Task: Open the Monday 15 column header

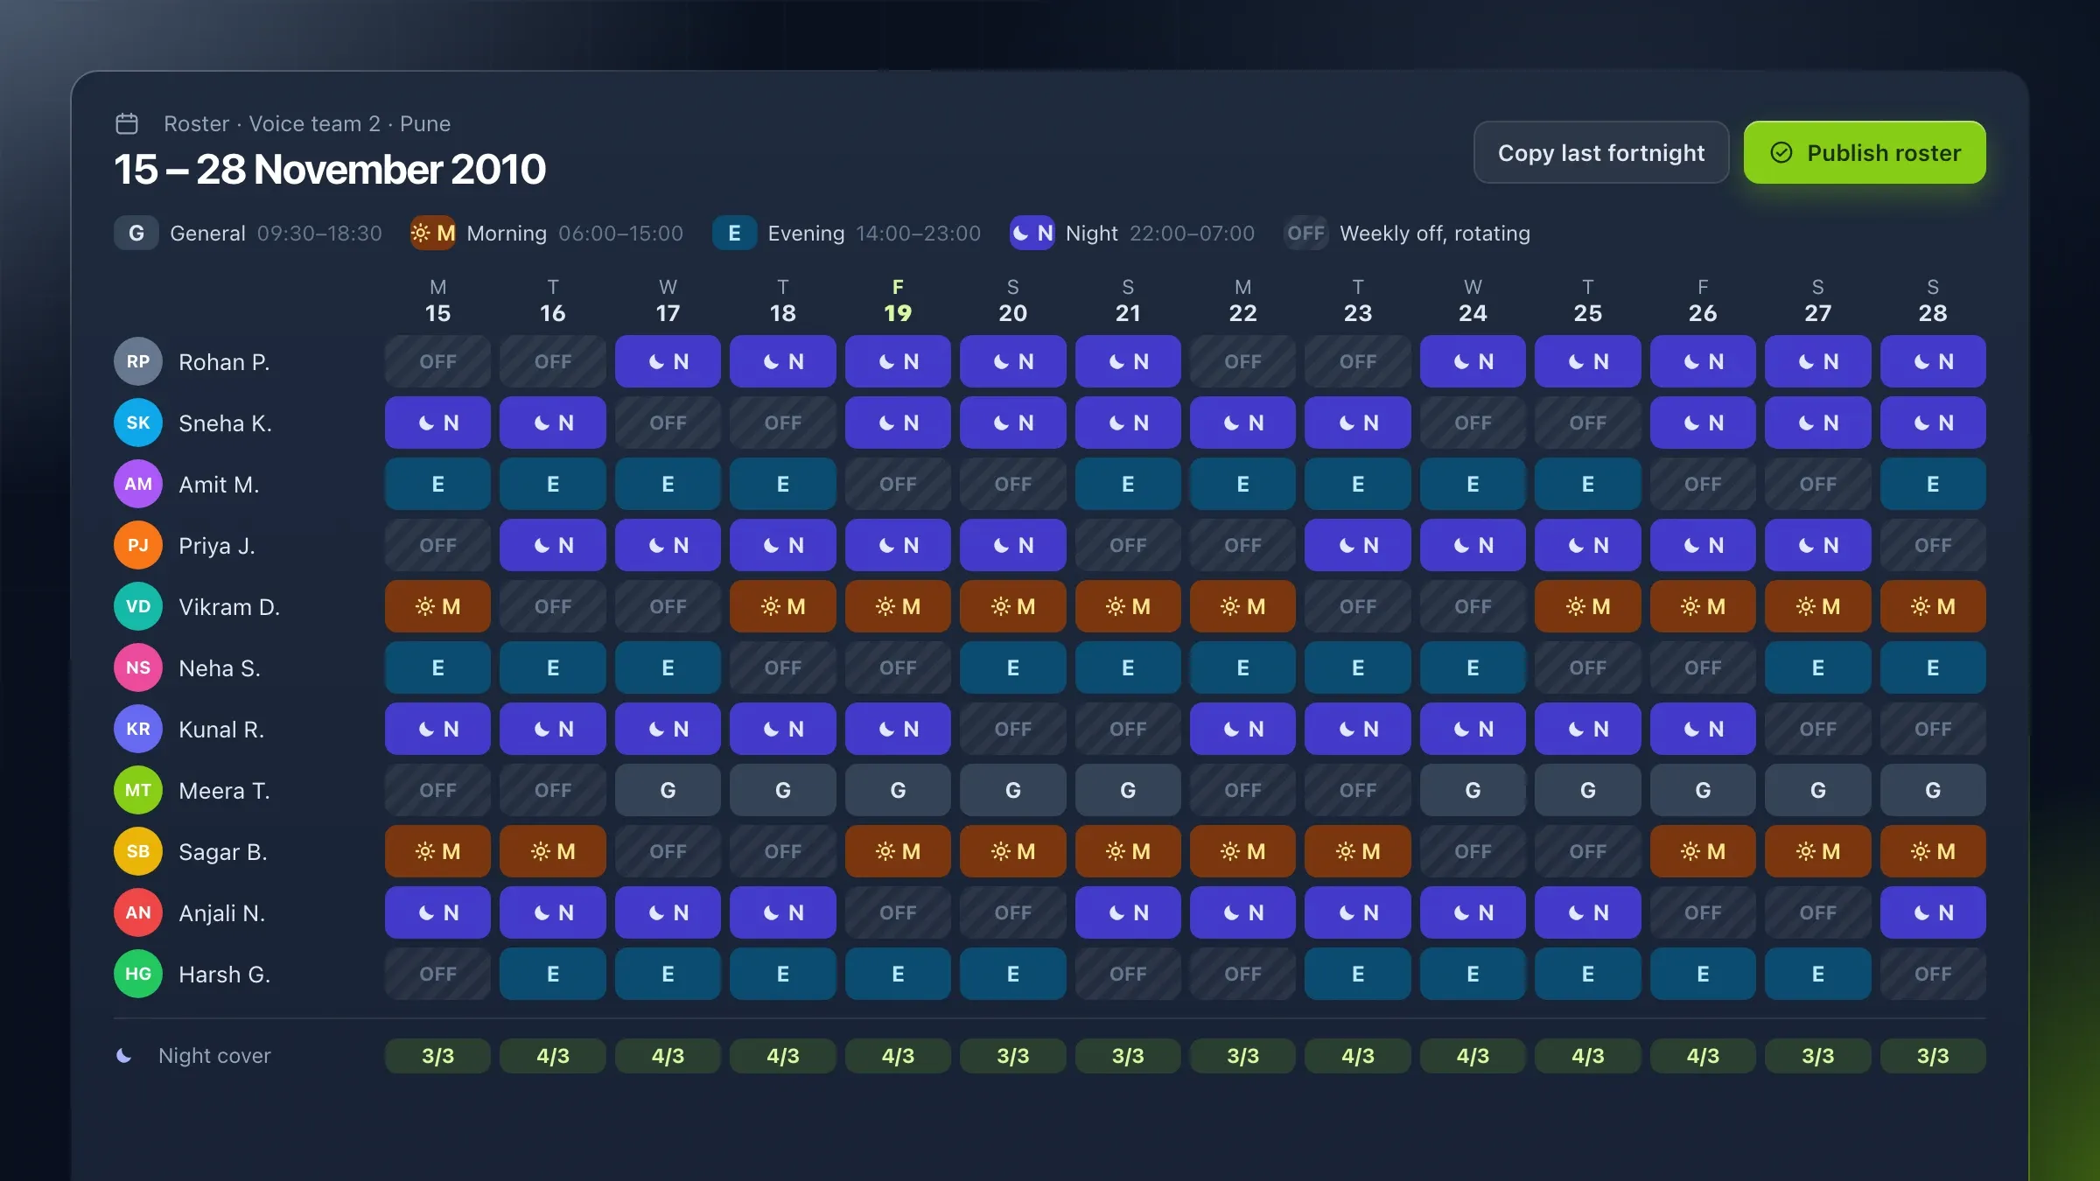Action: [437, 301]
